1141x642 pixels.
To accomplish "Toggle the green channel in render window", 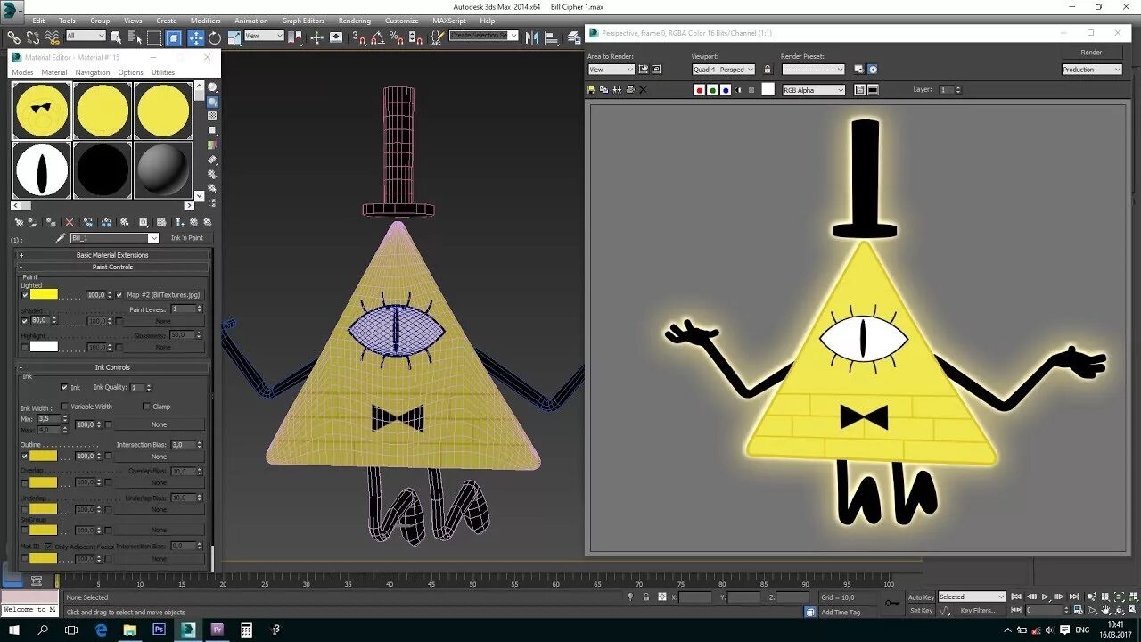I will [x=712, y=90].
